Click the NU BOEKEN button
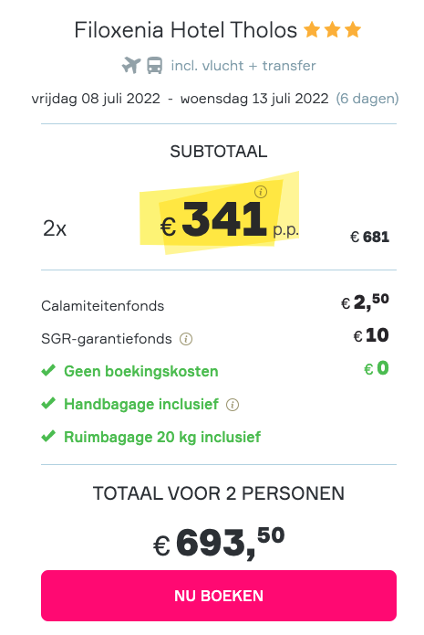 (219, 596)
